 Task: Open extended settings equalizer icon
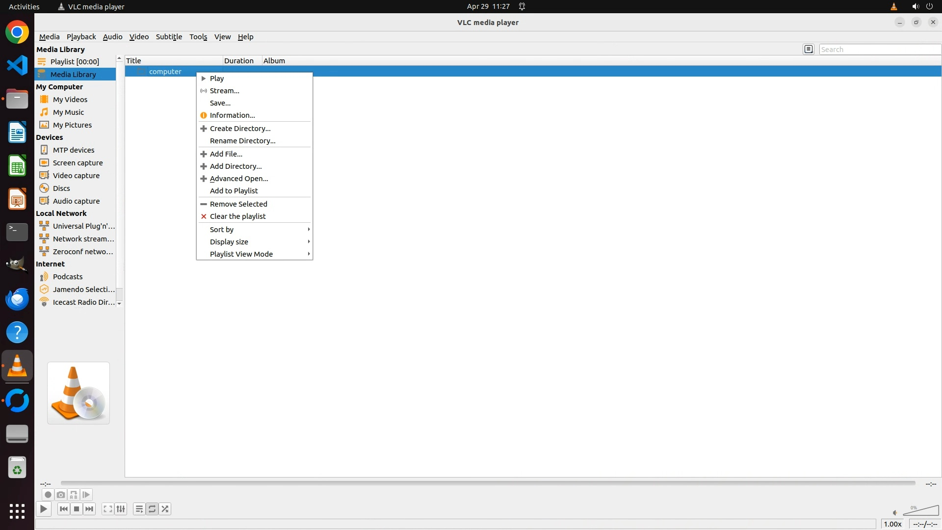[121, 509]
